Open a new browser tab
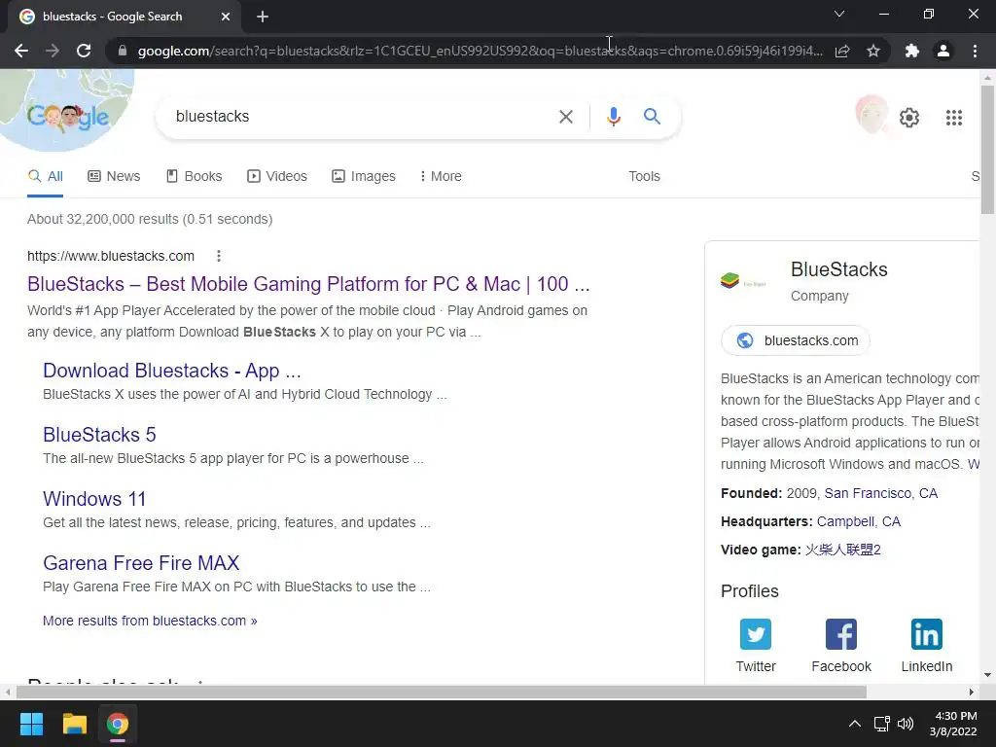Image resolution: width=996 pixels, height=747 pixels. click(263, 17)
